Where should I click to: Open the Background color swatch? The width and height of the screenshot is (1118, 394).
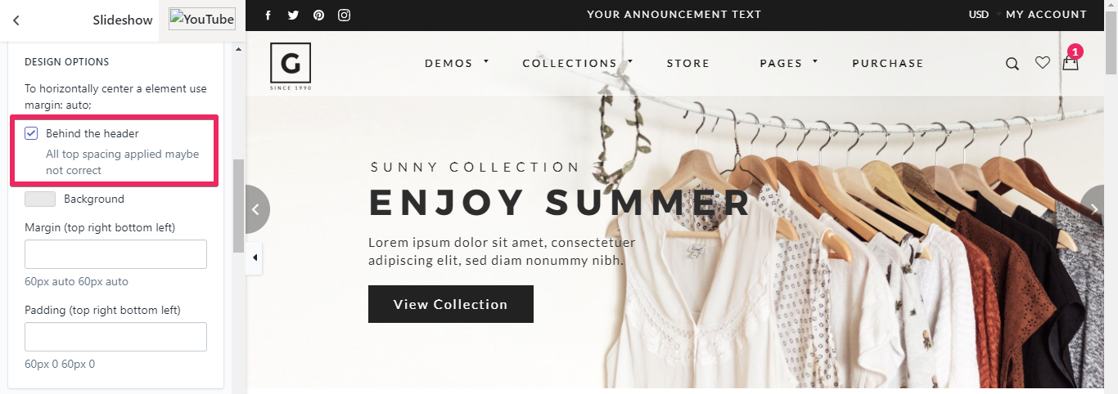coord(40,199)
